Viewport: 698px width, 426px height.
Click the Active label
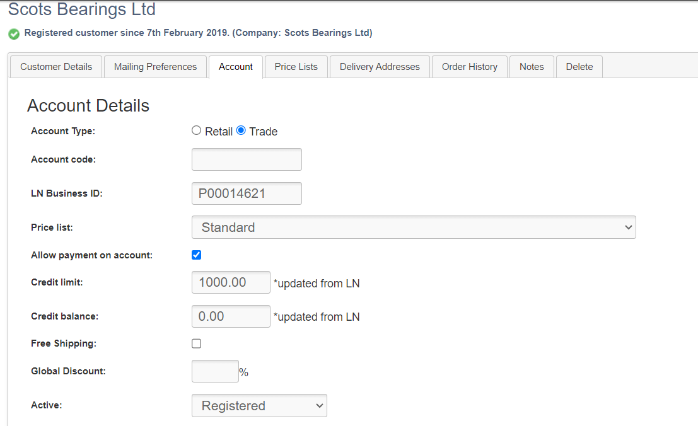point(46,405)
